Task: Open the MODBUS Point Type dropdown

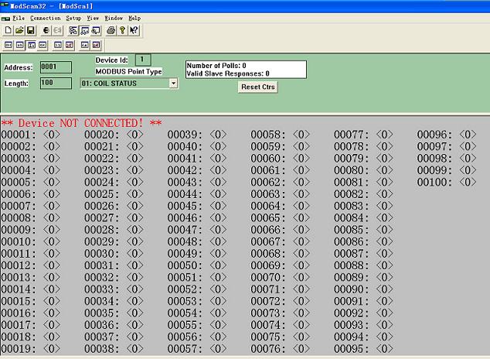Action: click(x=172, y=83)
